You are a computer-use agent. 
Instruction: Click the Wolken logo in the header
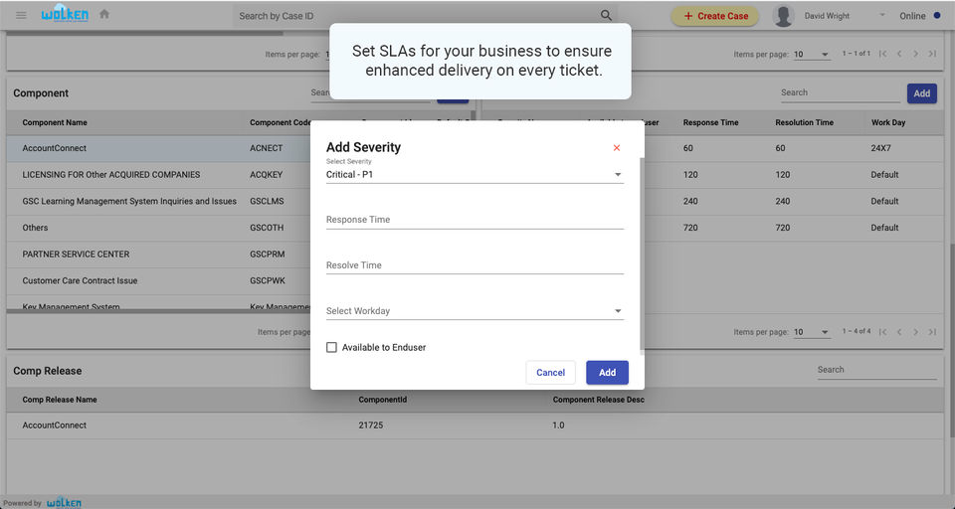point(65,15)
